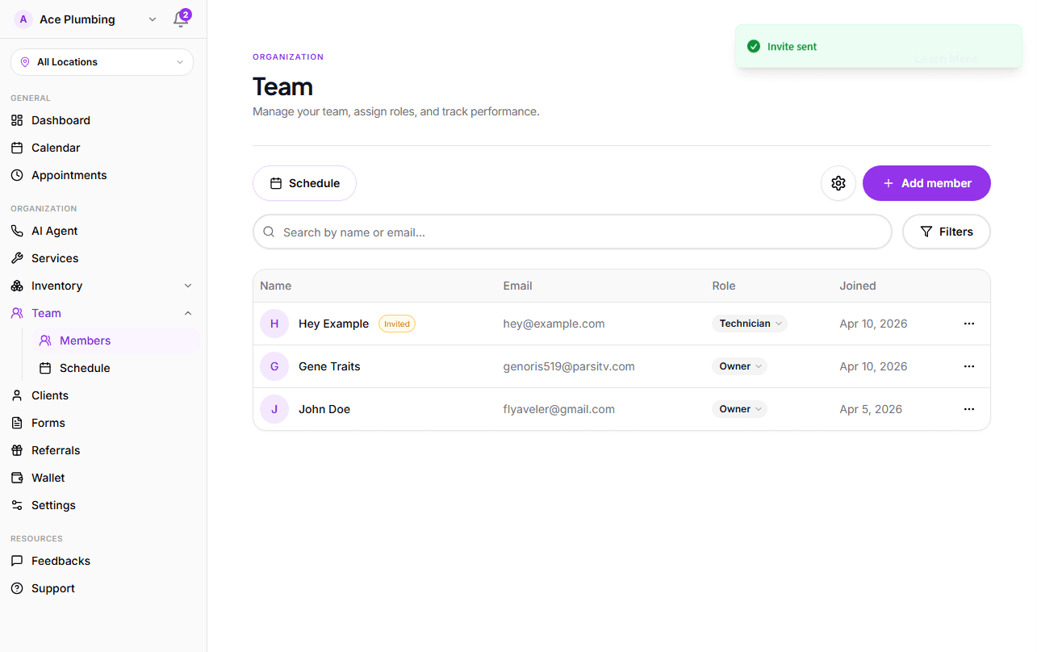The image size is (1037, 652).
Task: Open the Support page
Action: pos(51,587)
